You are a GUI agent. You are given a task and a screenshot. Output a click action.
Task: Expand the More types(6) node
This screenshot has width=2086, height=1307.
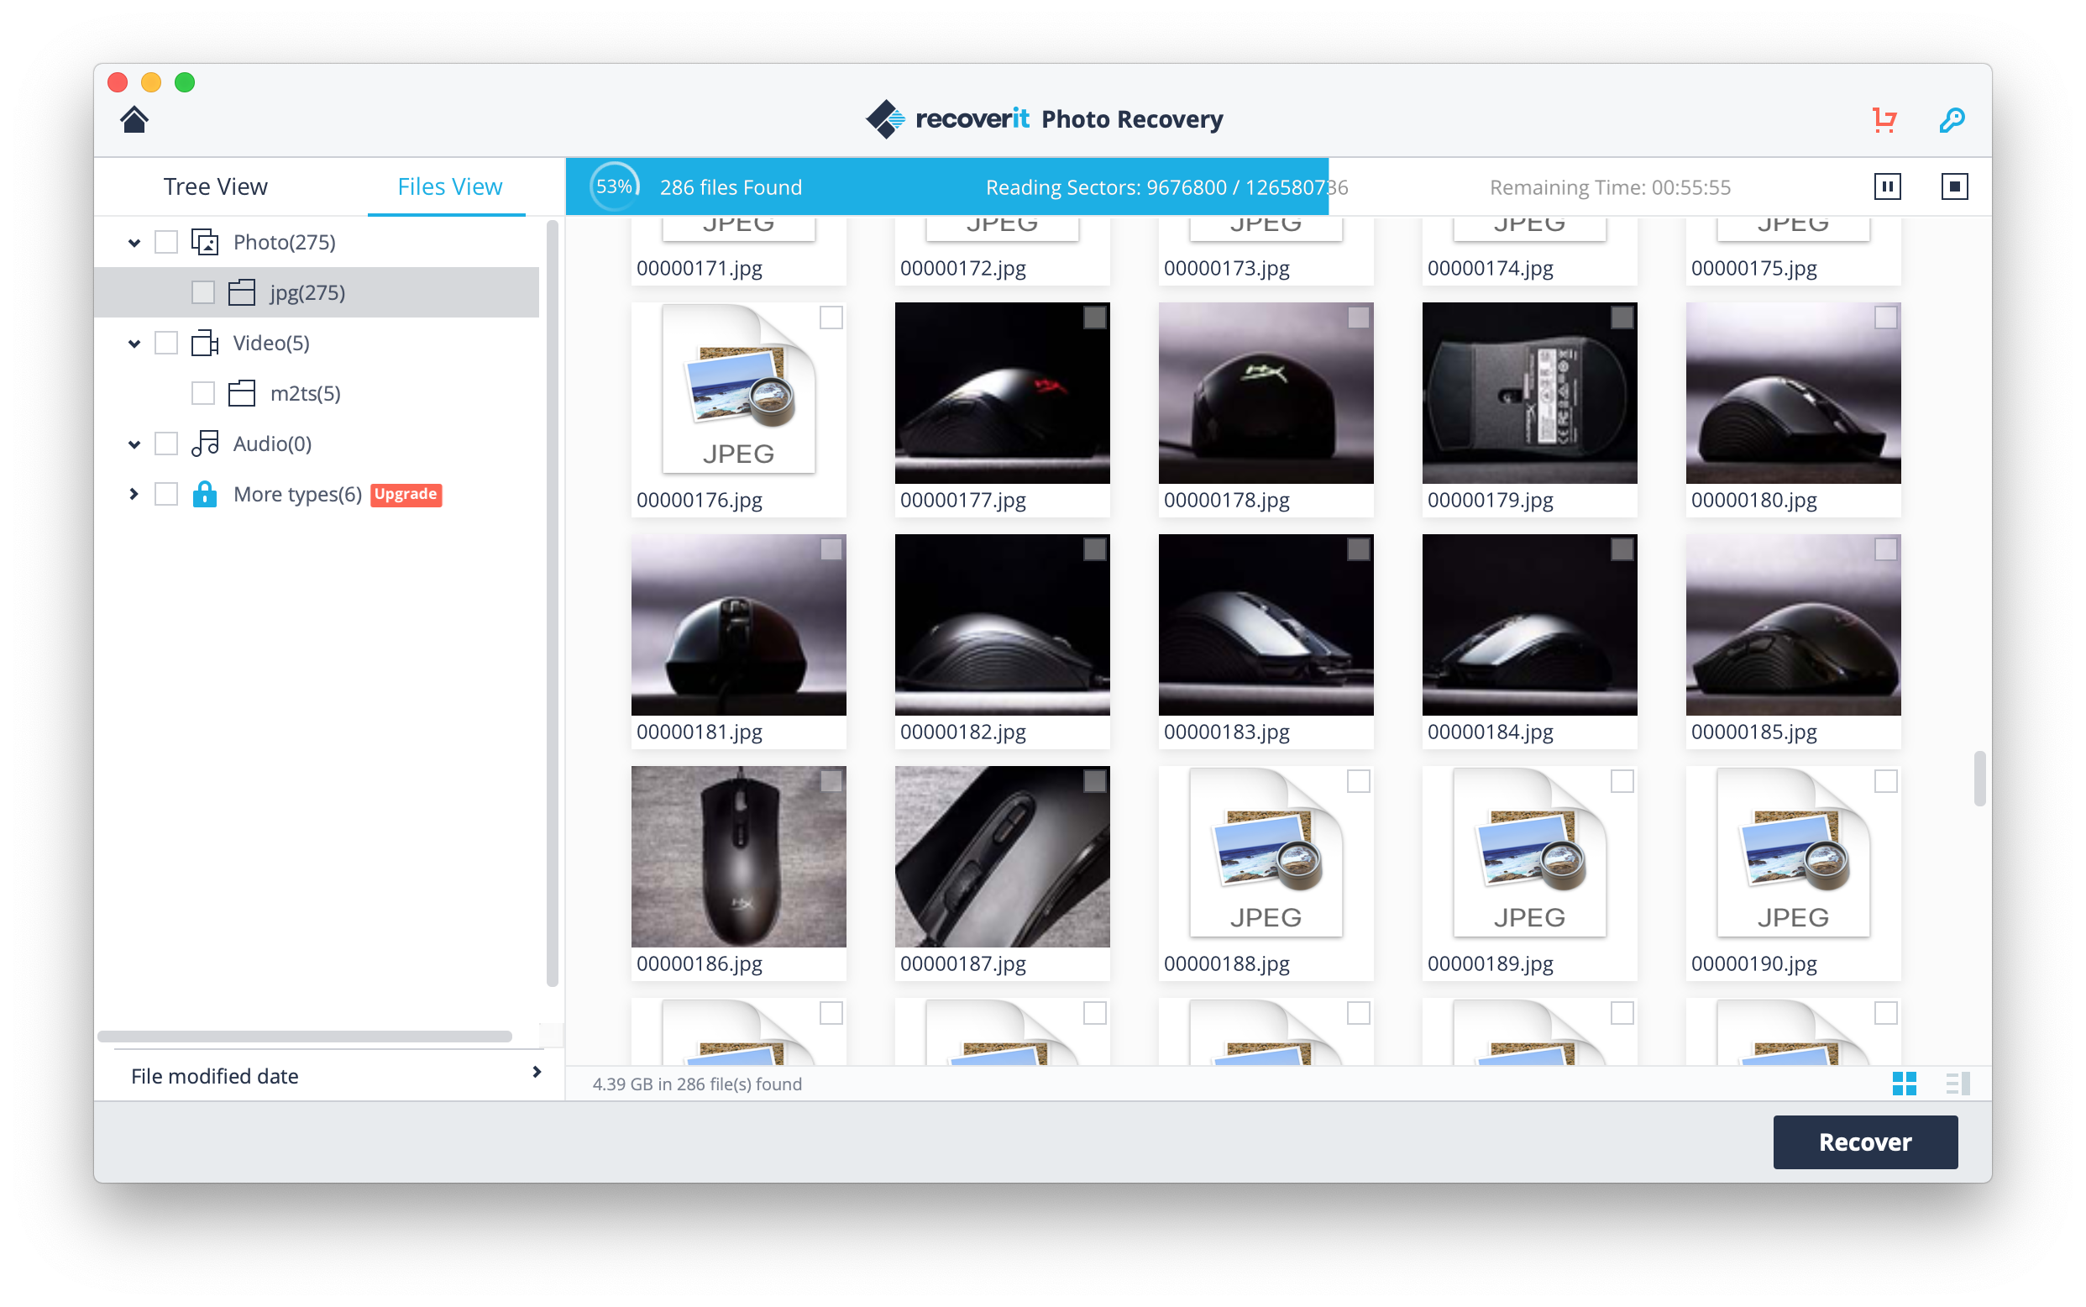pyautogui.click(x=134, y=494)
